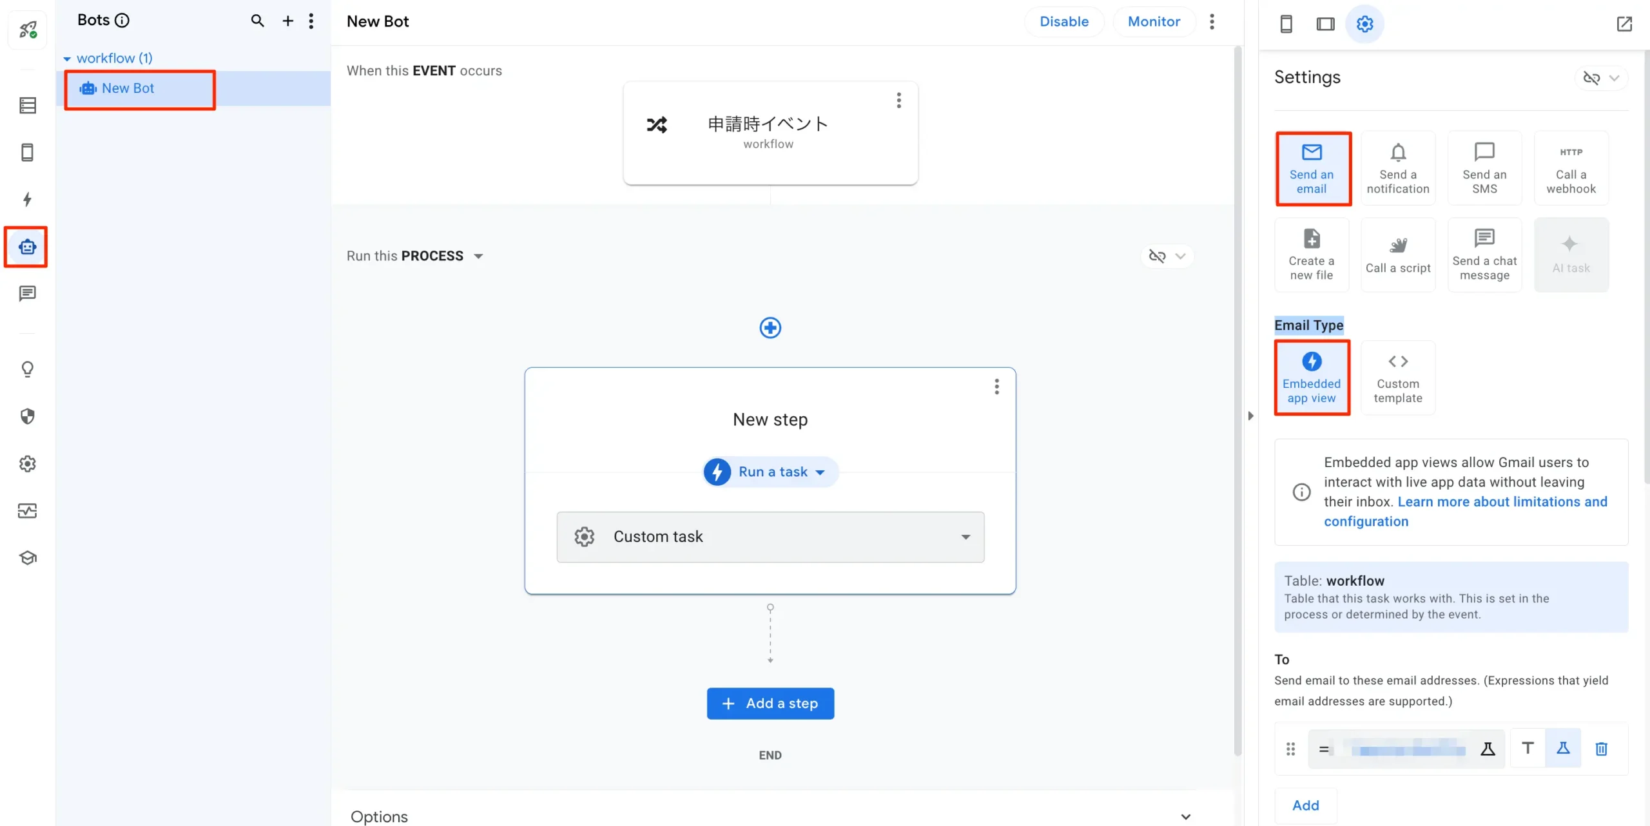
Task: Select the Create a new file task
Action: click(x=1311, y=255)
